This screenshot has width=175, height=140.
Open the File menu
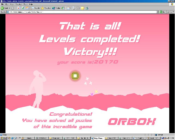(2, 4)
